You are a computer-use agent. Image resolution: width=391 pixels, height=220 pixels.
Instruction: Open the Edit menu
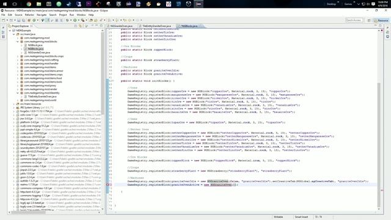coord(10,15)
